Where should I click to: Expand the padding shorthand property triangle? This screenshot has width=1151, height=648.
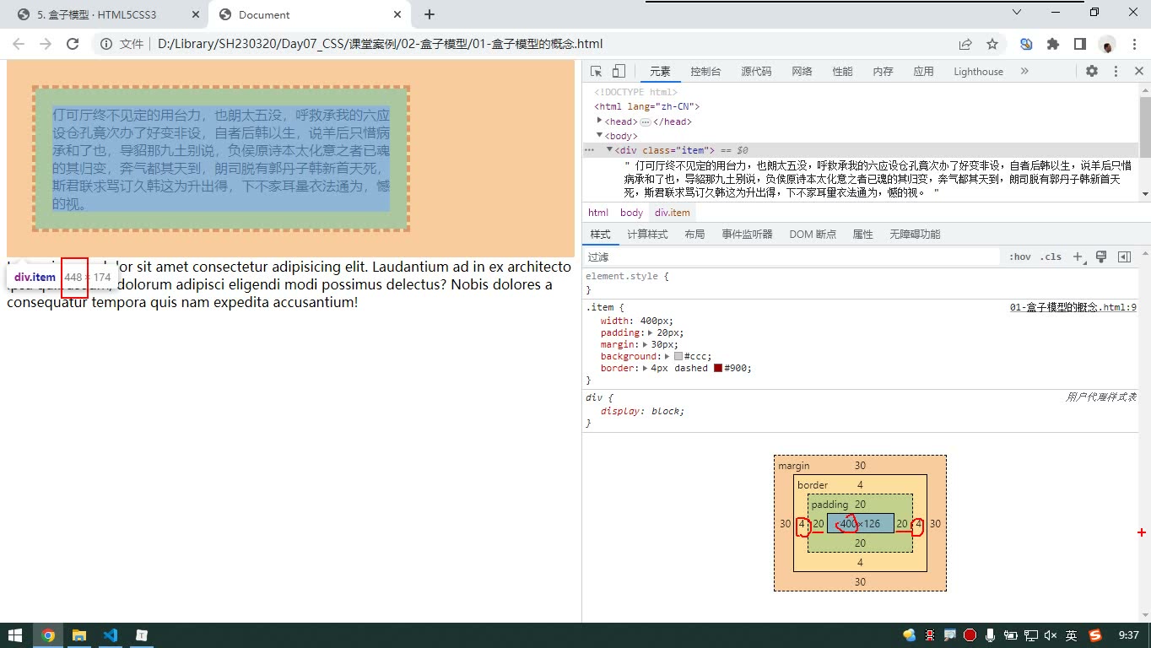pyautogui.click(x=651, y=332)
